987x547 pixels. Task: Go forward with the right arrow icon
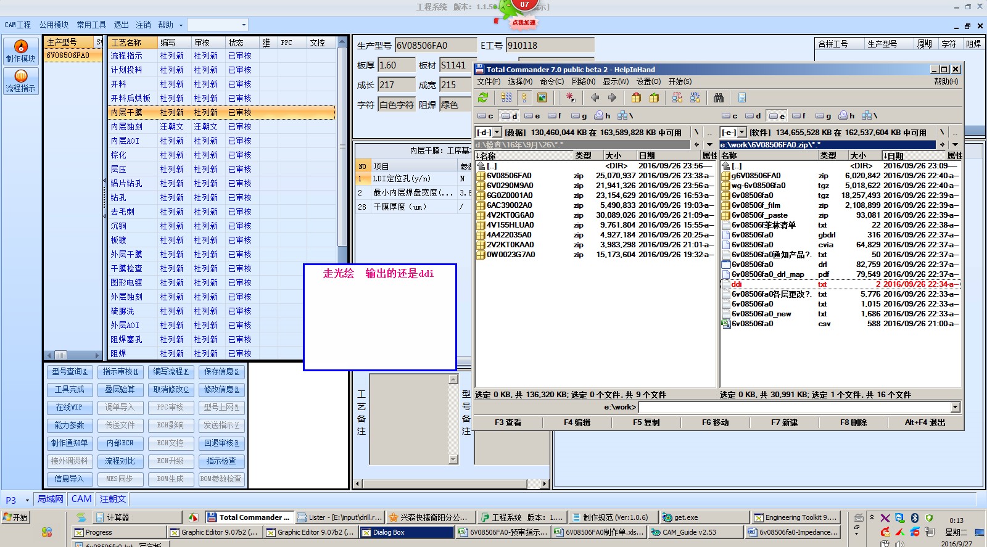[x=612, y=97]
